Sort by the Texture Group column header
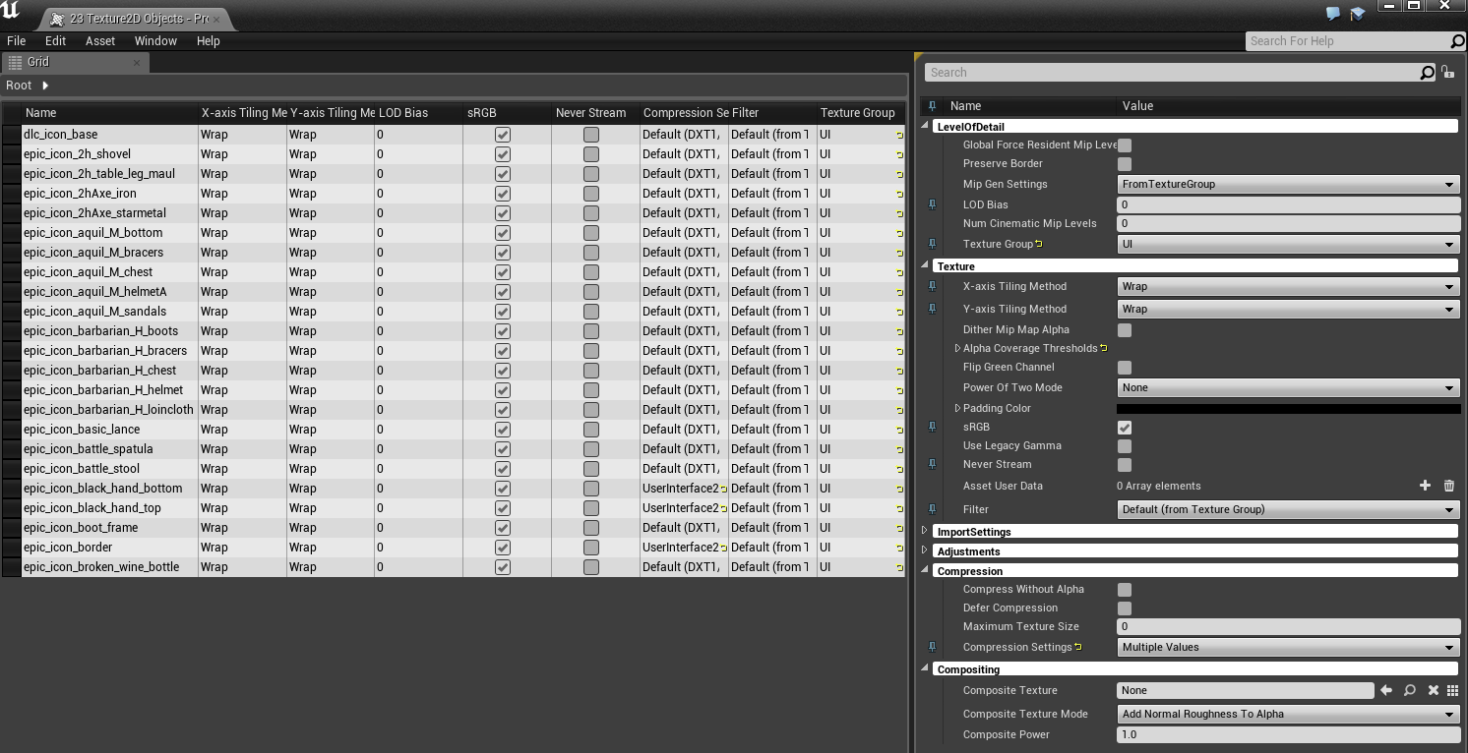Screen dimensions: 1468x753 (x=857, y=113)
